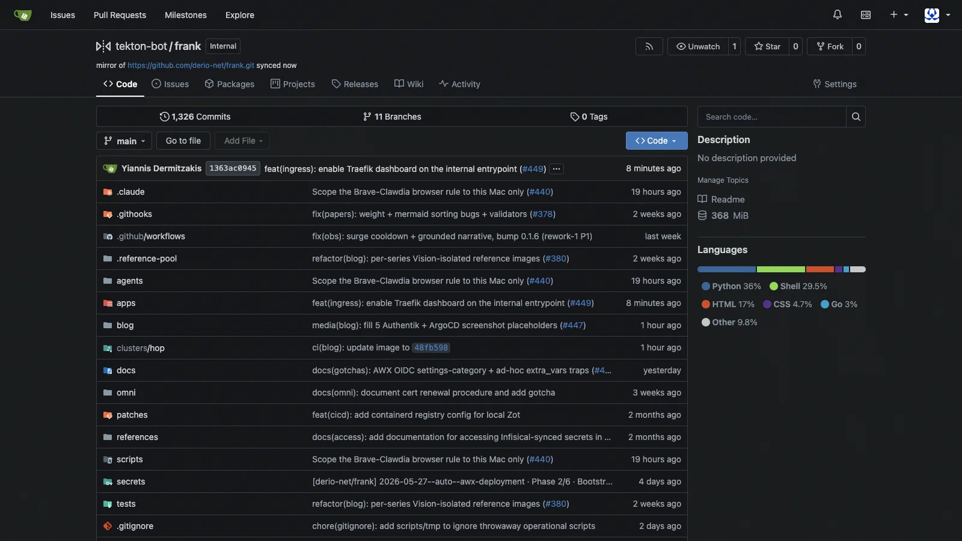The height and width of the screenshot is (541, 962).
Task: Open the notifications bell
Action: pyautogui.click(x=838, y=14)
